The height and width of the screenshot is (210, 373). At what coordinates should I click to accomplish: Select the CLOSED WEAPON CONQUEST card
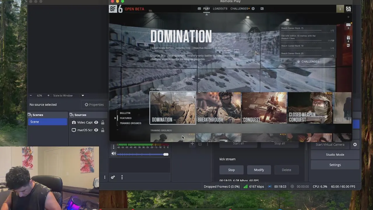(310, 108)
